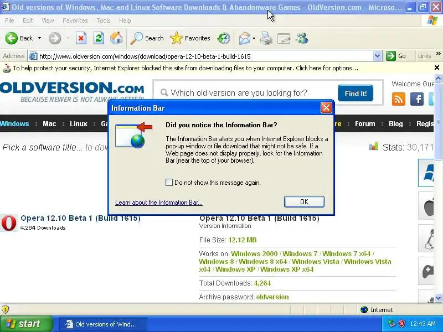Expand the Links toolbar chevron
443x332 pixels.
(438, 53)
